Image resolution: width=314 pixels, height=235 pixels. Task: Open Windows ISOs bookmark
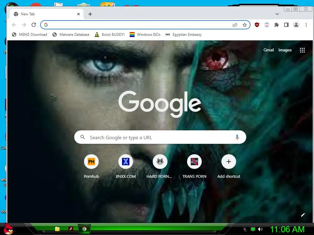point(145,35)
